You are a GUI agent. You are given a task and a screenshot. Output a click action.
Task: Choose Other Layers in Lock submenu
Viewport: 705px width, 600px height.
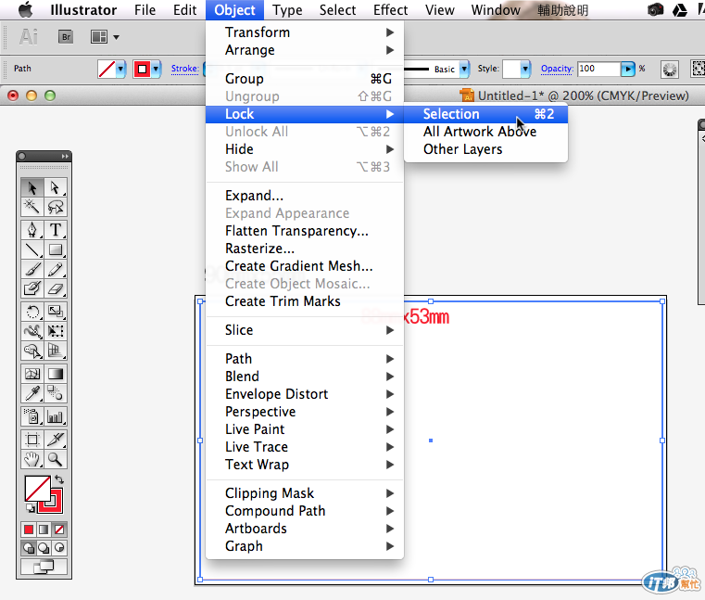pos(485,149)
